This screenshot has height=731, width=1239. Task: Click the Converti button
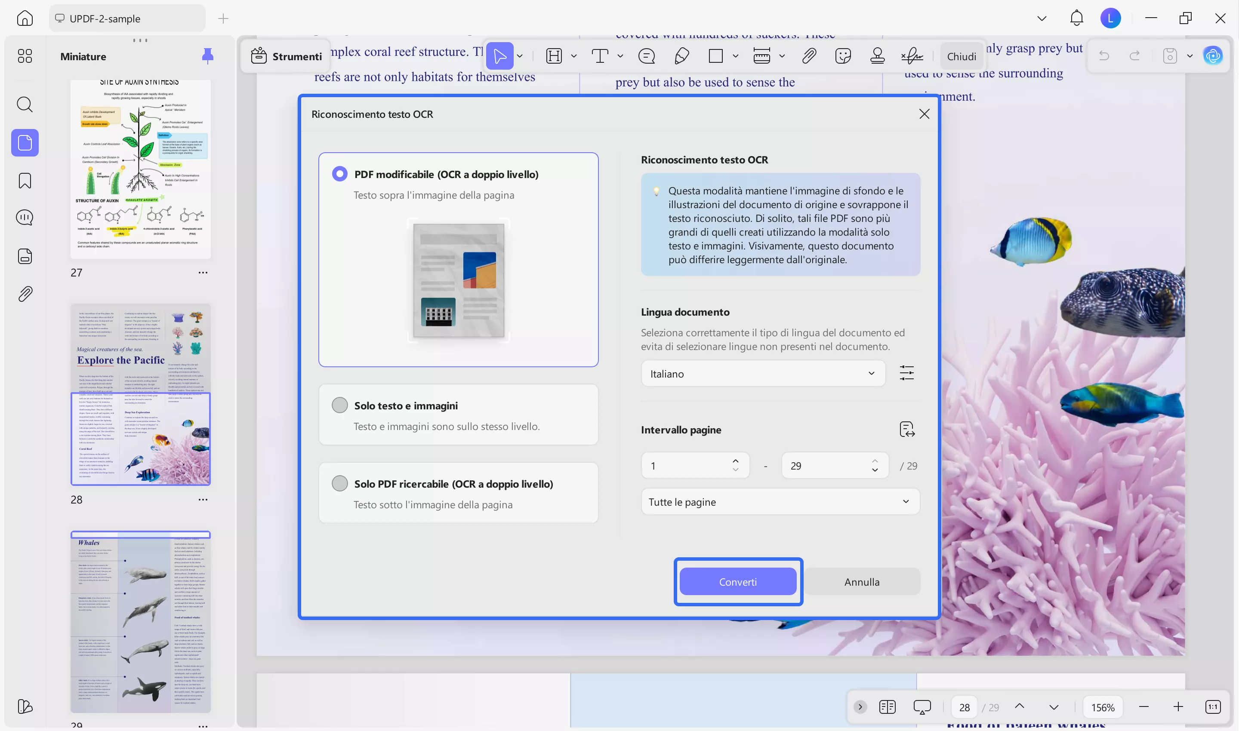pos(737,582)
